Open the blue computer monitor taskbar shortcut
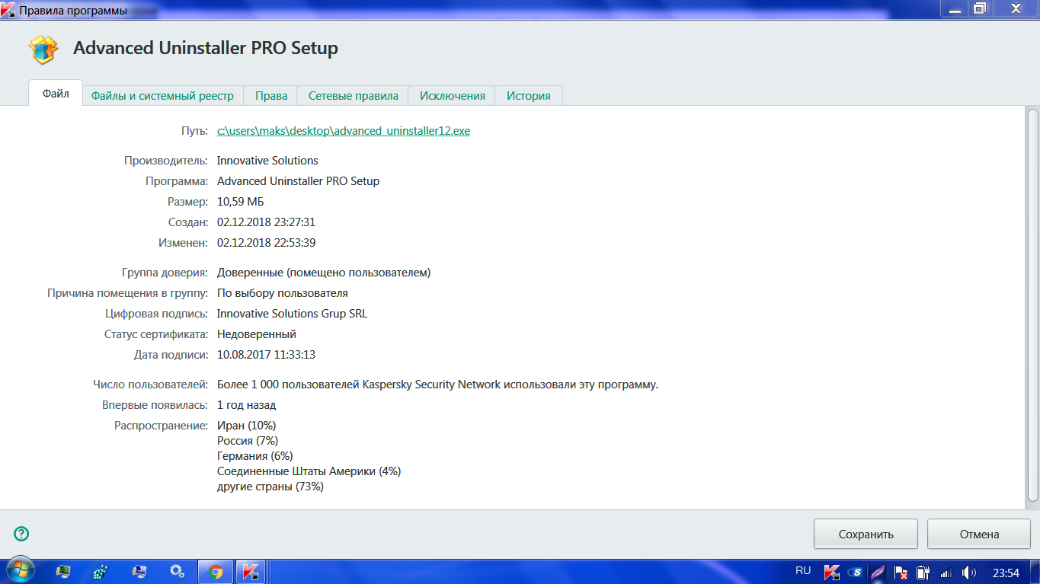 pos(139,571)
